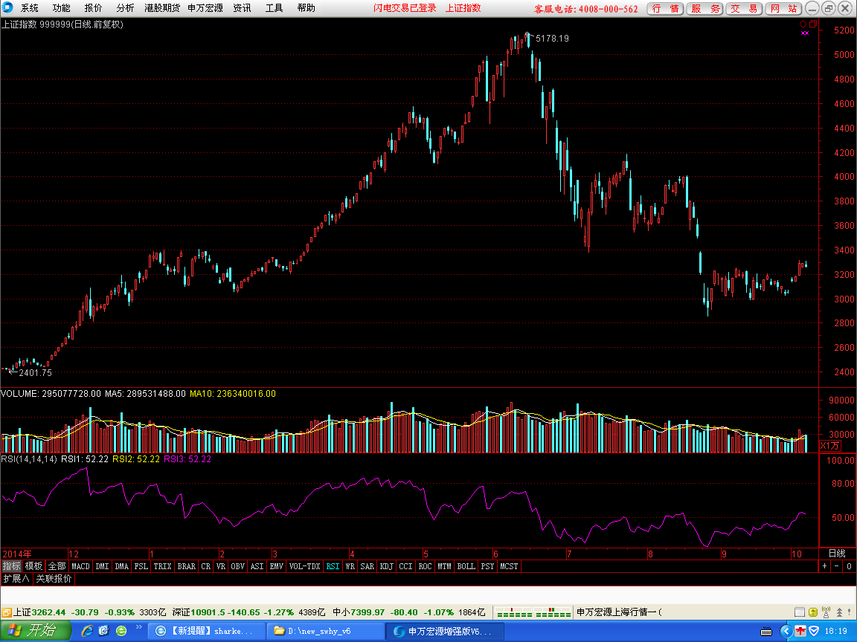Open the list panel icon in the status bar
Viewport: 857px width, 642px height.
click(799, 612)
